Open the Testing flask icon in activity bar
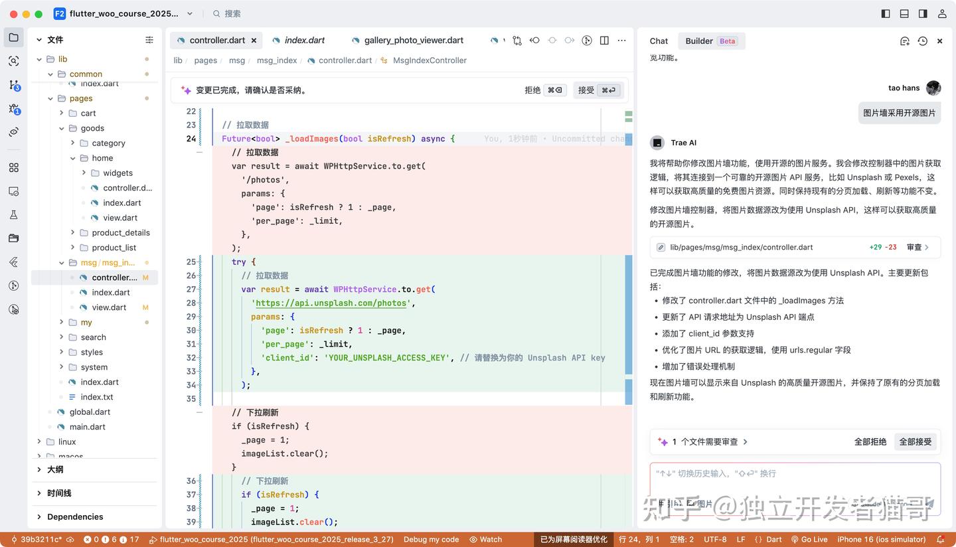 (x=14, y=214)
